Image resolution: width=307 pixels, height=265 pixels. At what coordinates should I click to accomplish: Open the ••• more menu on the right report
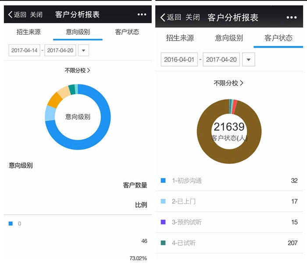[x=292, y=17]
